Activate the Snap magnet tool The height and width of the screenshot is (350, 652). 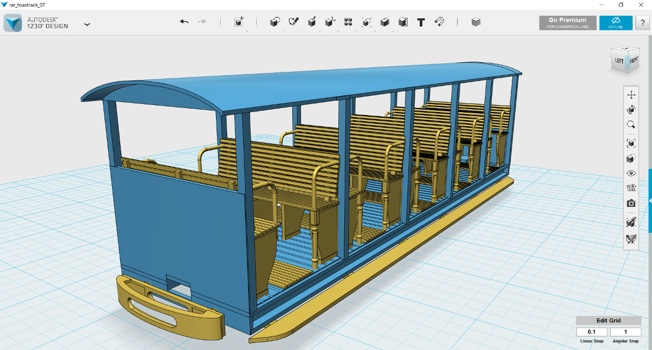pyautogui.click(x=439, y=22)
